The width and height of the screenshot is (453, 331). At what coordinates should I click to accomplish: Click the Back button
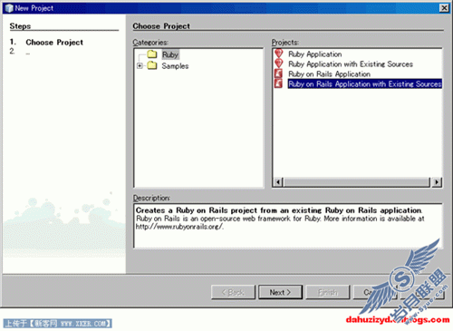233,292
